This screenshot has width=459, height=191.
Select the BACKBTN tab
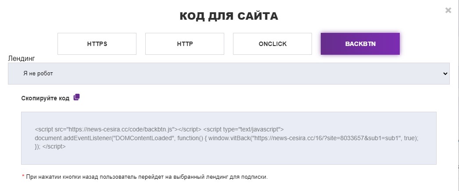[360, 44]
